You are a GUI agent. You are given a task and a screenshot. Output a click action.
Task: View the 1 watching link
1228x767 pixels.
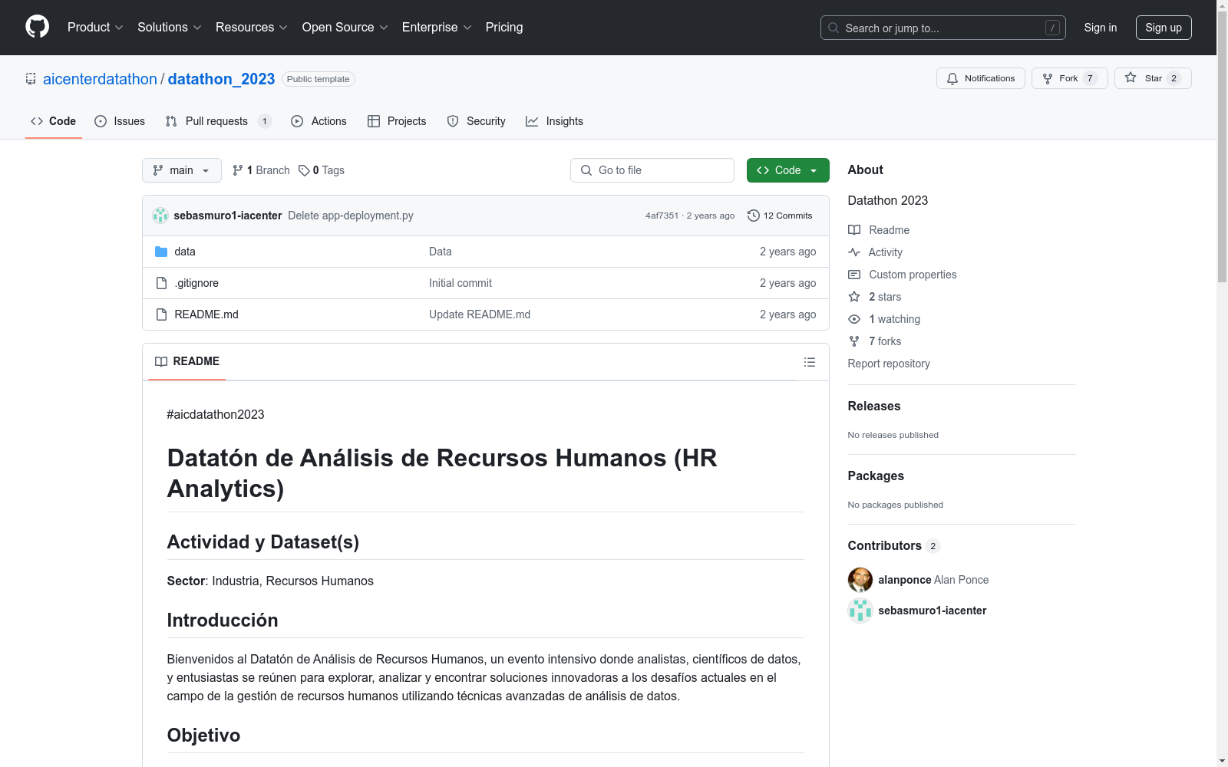(x=884, y=319)
